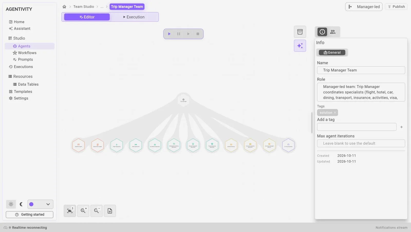Screen dimensions: 411x232
Task: Select the Info panel icon
Action: (x=322, y=32)
